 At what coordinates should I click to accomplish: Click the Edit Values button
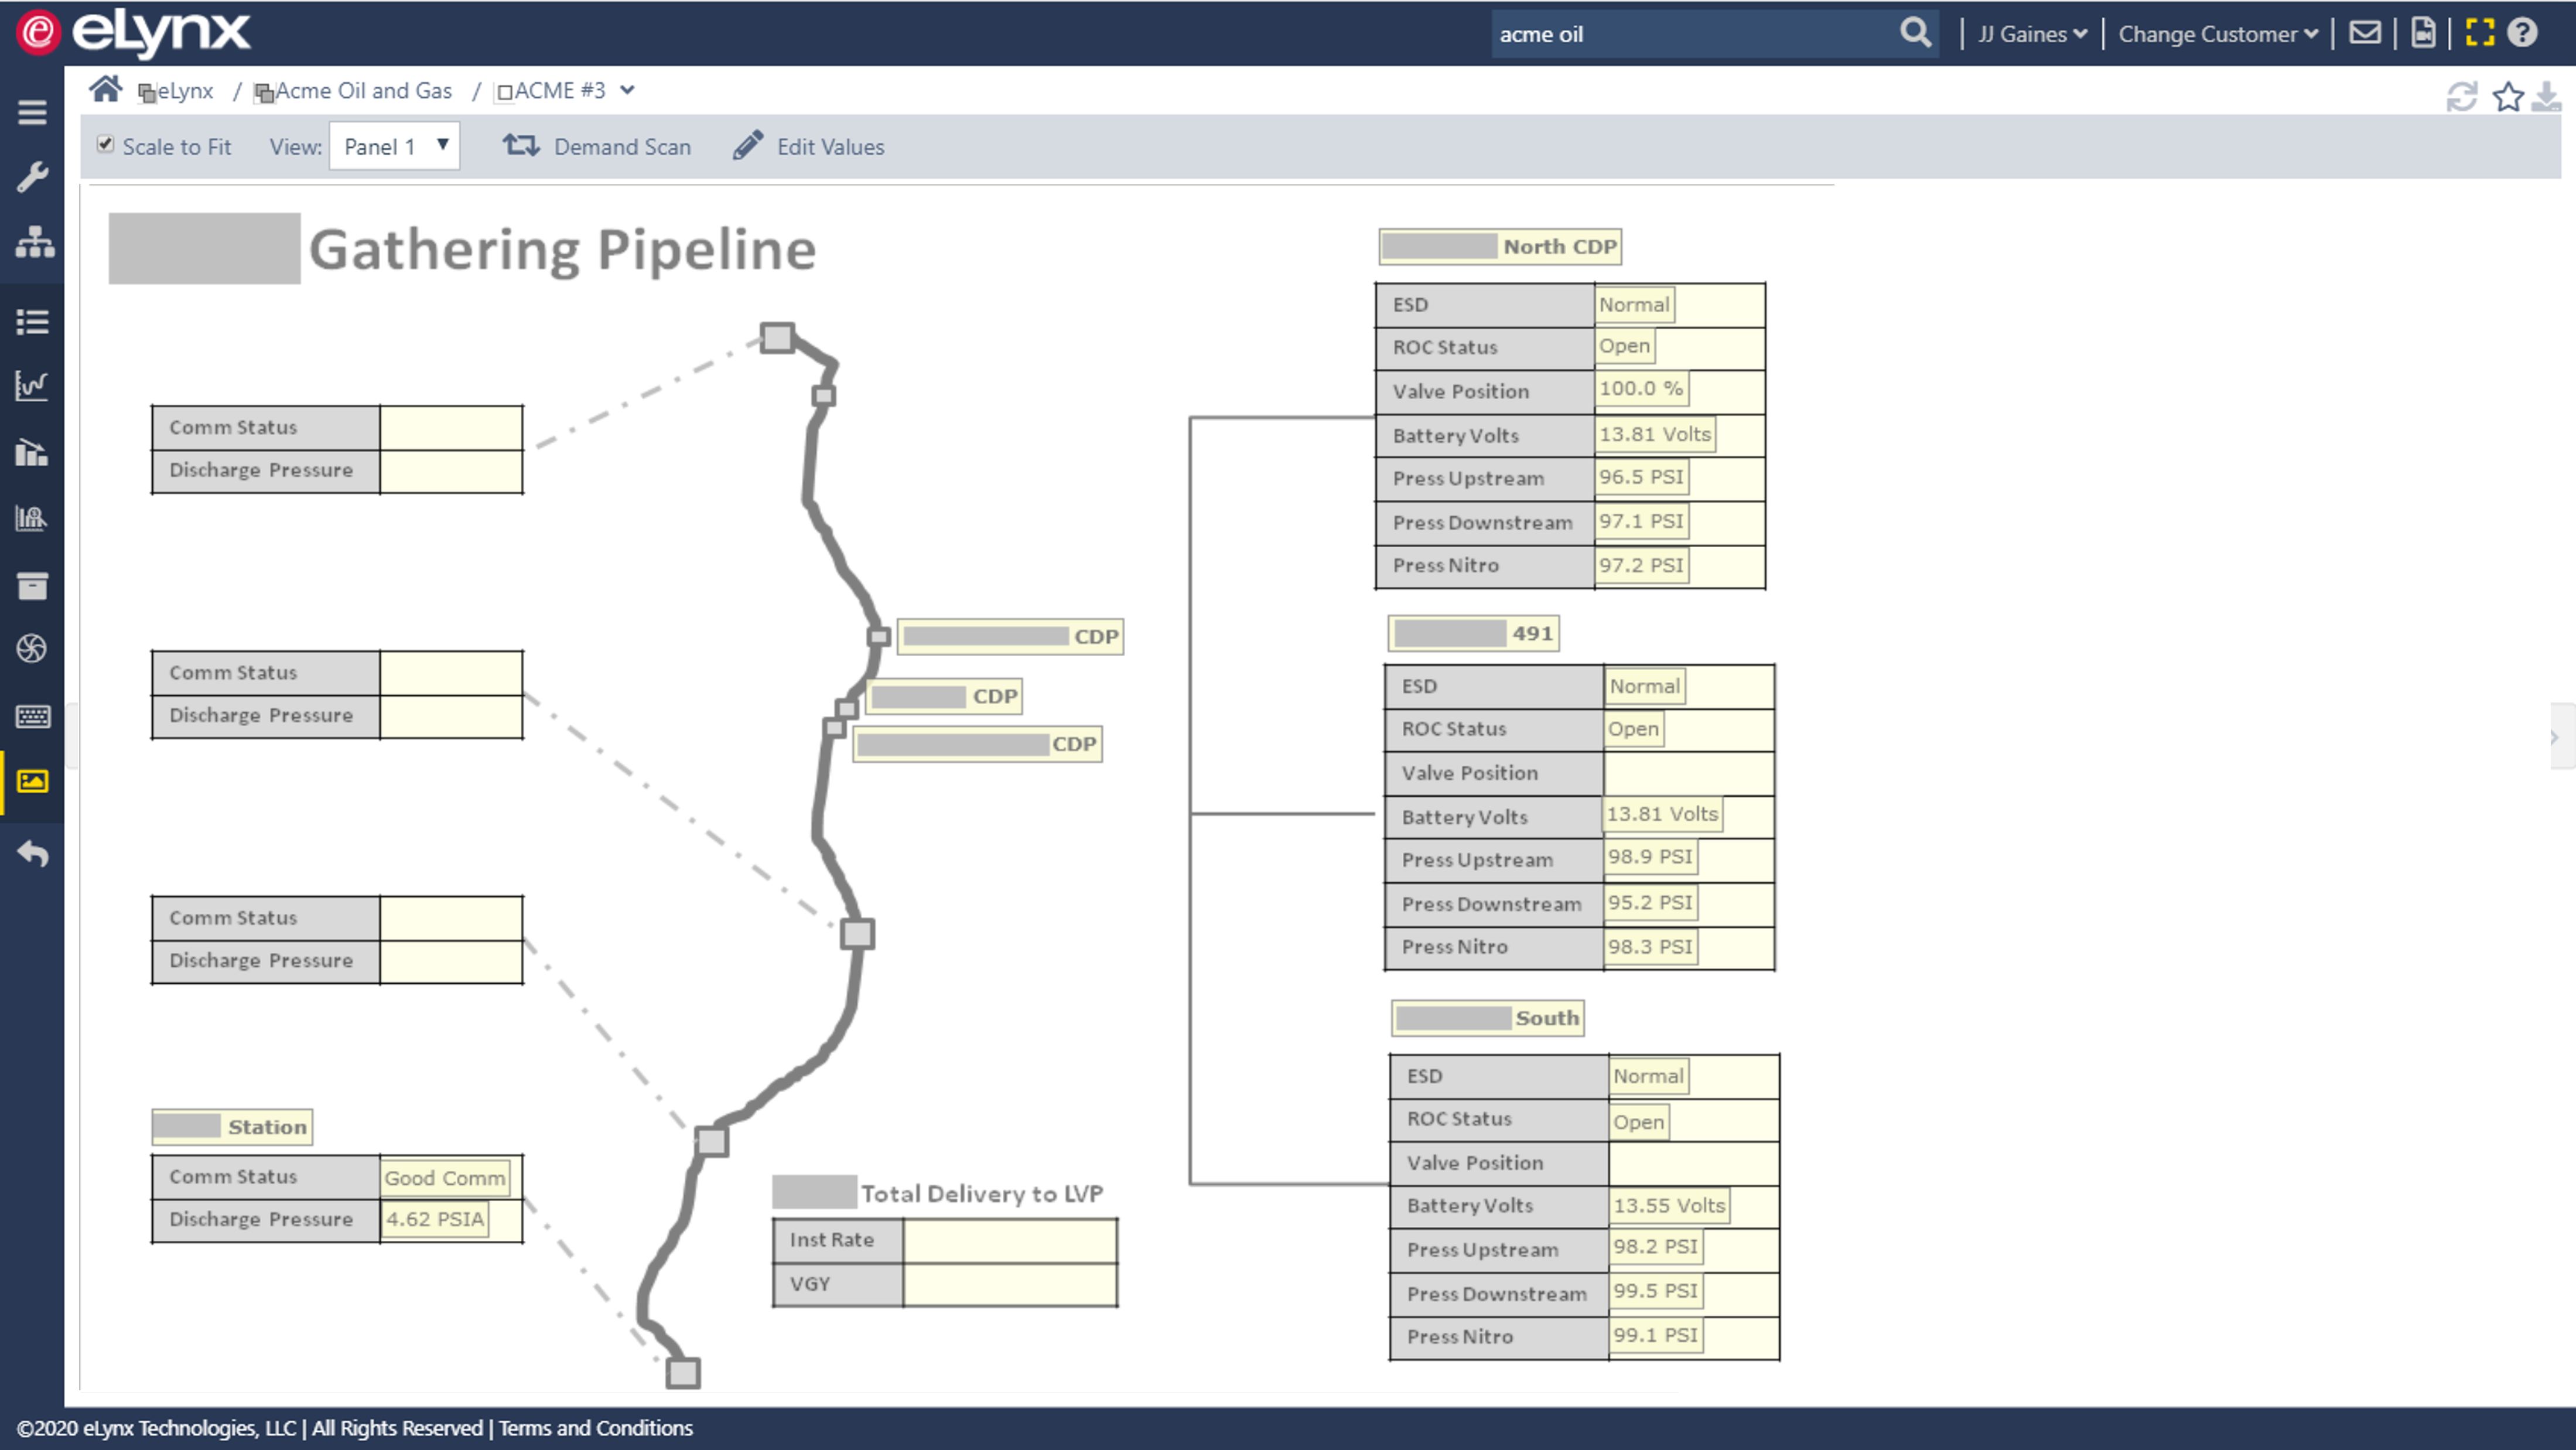tap(809, 147)
